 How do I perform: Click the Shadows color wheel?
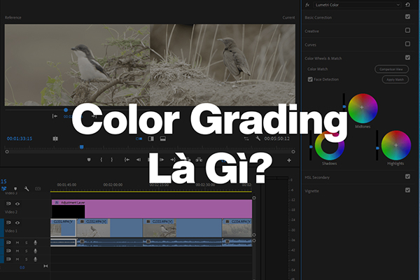point(329,146)
